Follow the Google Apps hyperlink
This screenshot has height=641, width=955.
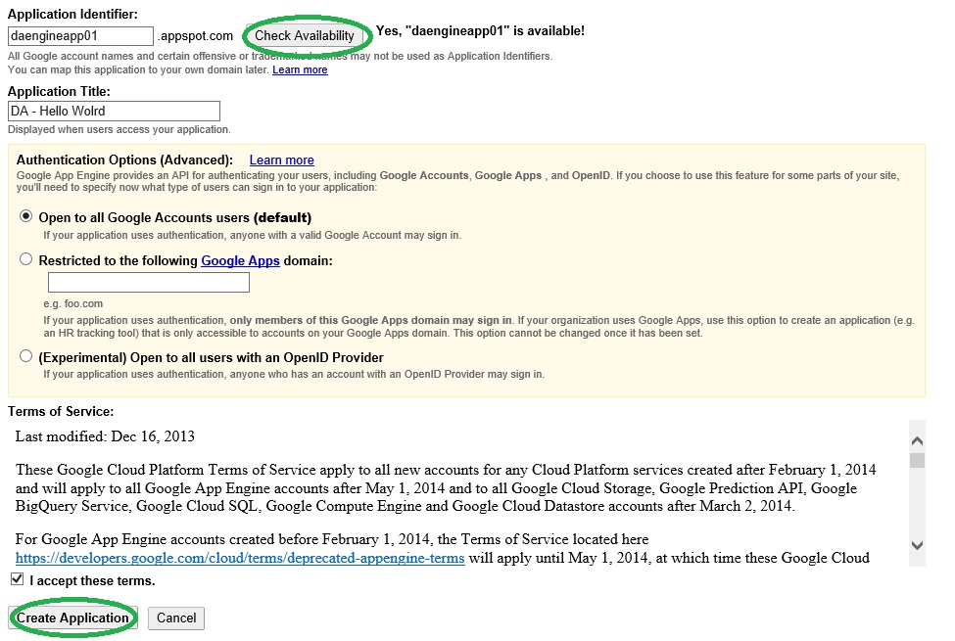(240, 261)
